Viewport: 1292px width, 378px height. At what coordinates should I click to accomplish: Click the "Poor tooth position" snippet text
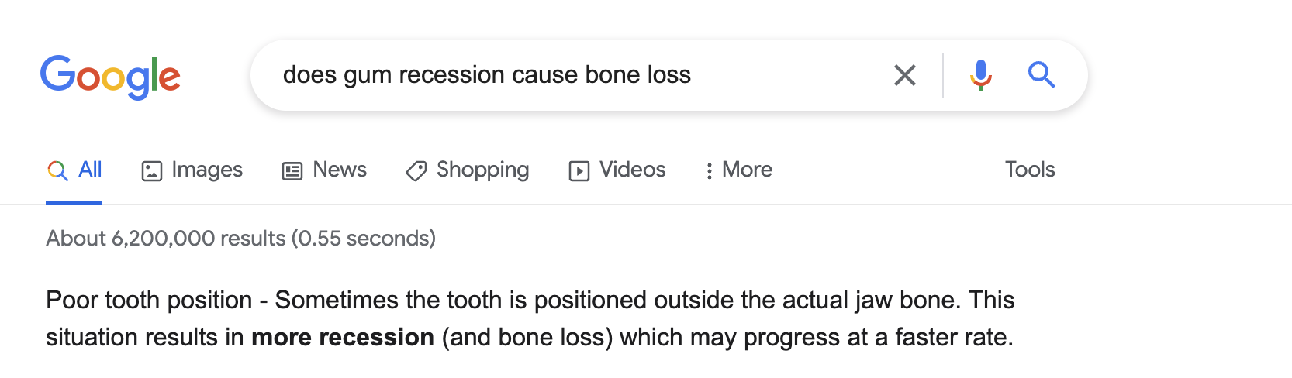[149, 300]
